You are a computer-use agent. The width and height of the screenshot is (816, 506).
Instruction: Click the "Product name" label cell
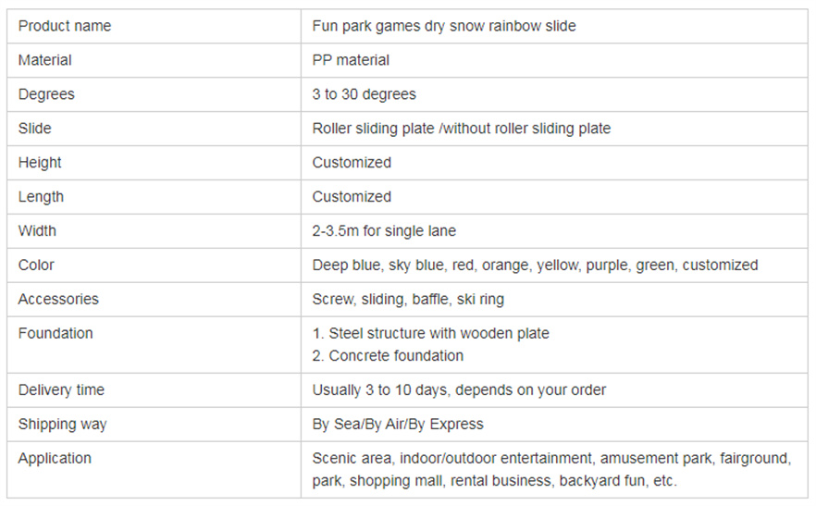(x=65, y=26)
